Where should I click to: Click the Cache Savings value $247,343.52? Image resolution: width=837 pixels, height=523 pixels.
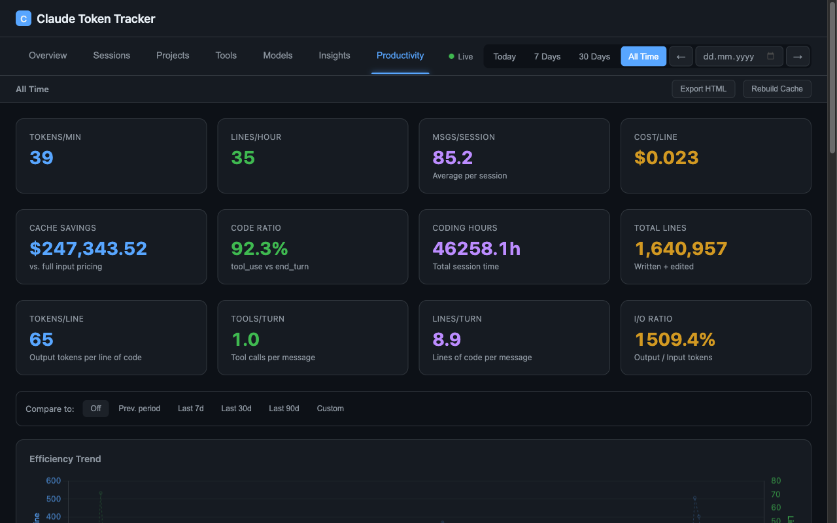(88, 248)
